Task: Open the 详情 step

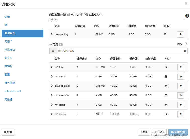Action: click(7, 17)
